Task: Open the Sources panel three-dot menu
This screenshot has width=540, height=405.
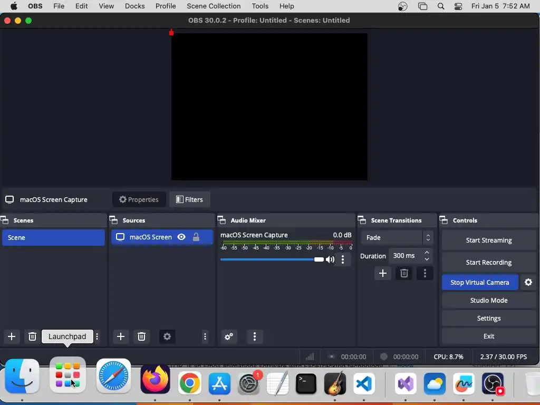Action: click(205, 336)
